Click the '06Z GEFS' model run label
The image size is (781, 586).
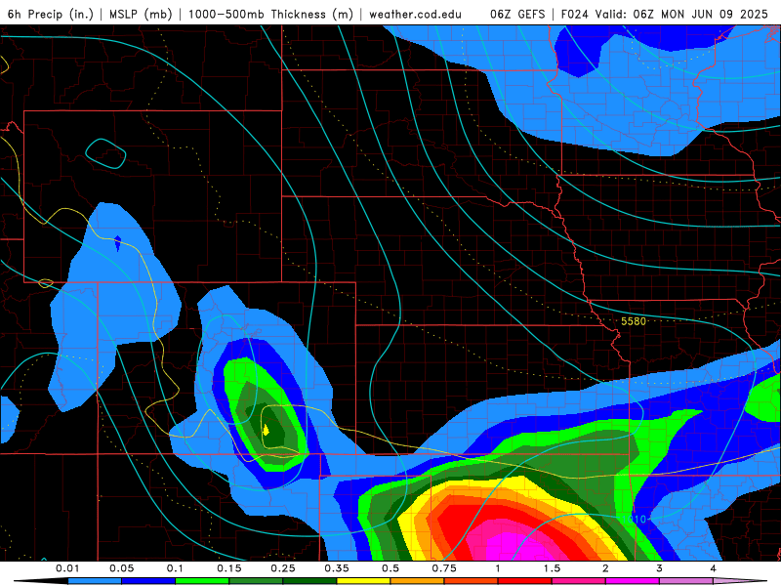(x=517, y=14)
